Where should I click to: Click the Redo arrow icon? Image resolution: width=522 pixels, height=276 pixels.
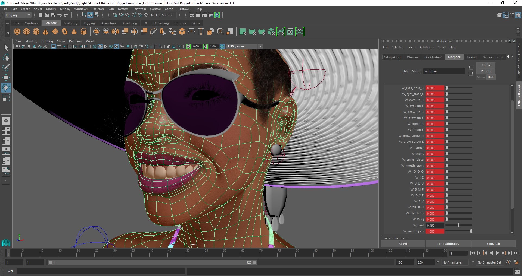click(x=66, y=15)
